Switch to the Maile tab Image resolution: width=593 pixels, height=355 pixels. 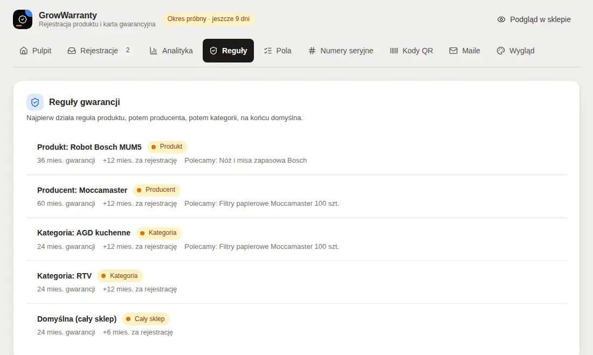point(464,51)
